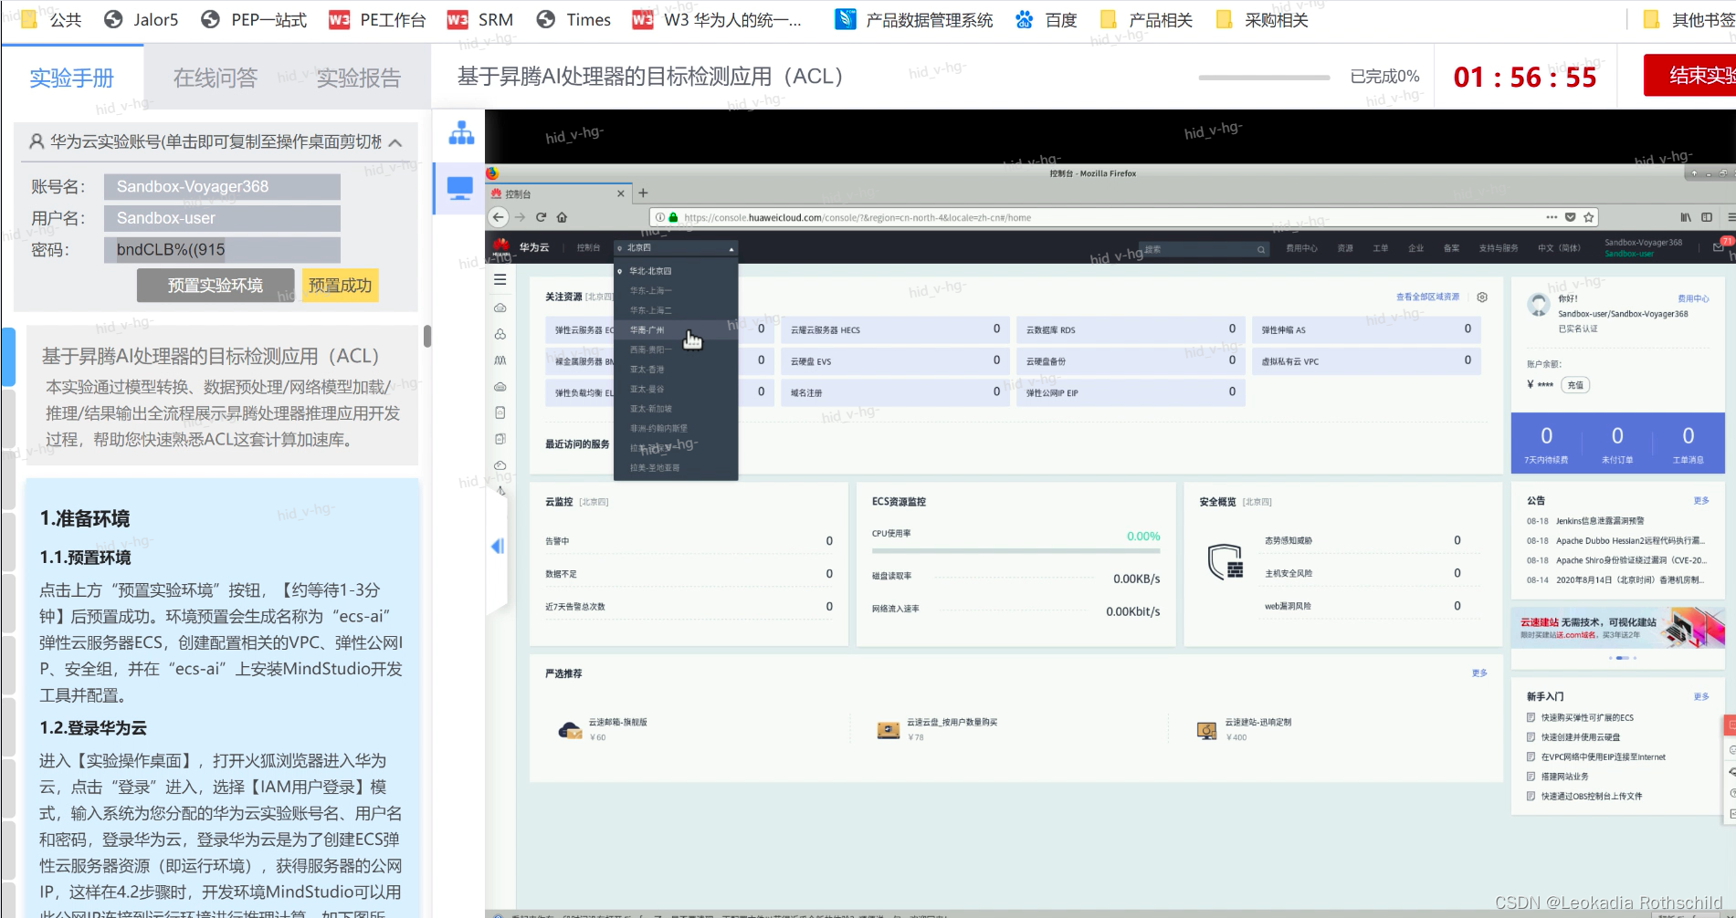Click the Huawei Cloud logo
The height and width of the screenshot is (918, 1736).
click(501, 247)
